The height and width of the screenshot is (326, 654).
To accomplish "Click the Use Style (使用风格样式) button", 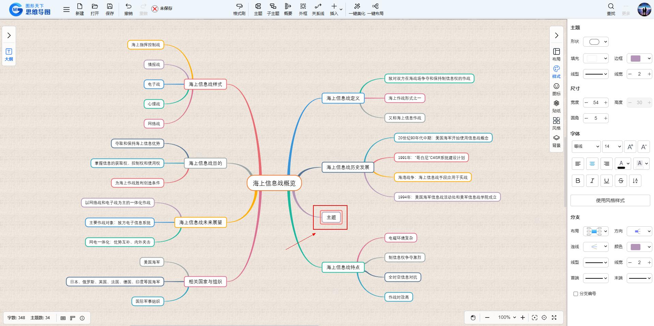I will [610, 200].
